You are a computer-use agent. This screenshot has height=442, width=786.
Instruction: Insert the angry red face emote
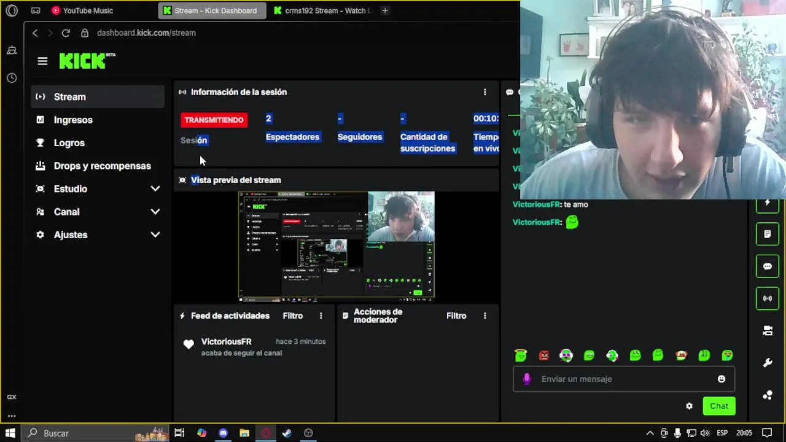click(543, 355)
